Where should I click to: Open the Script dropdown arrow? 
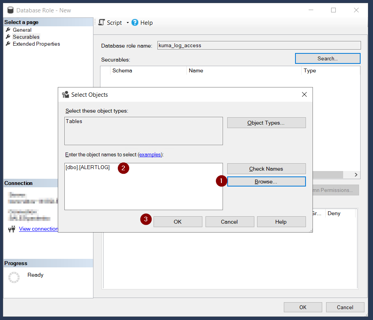click(x=127, y=23)
